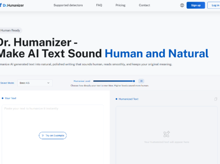The height and width of the screenshot is (164, 220).
Task: Click the Try an Example button
Action: pyautogui.click(x=53, y=136)
